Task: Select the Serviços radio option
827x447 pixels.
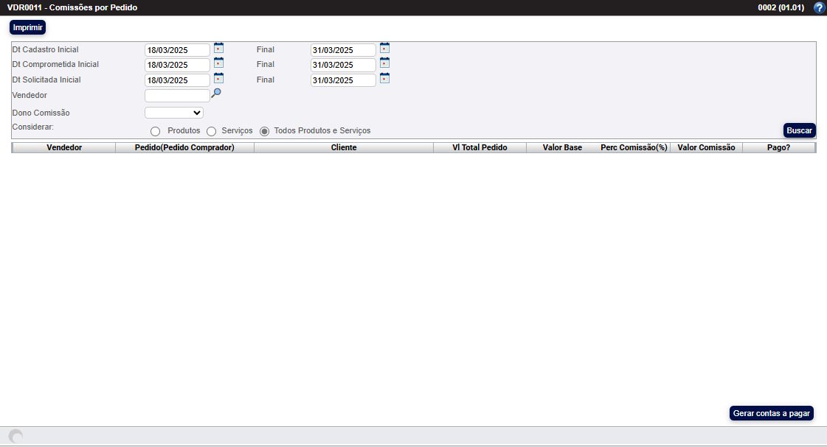Action: click(212, 130)
